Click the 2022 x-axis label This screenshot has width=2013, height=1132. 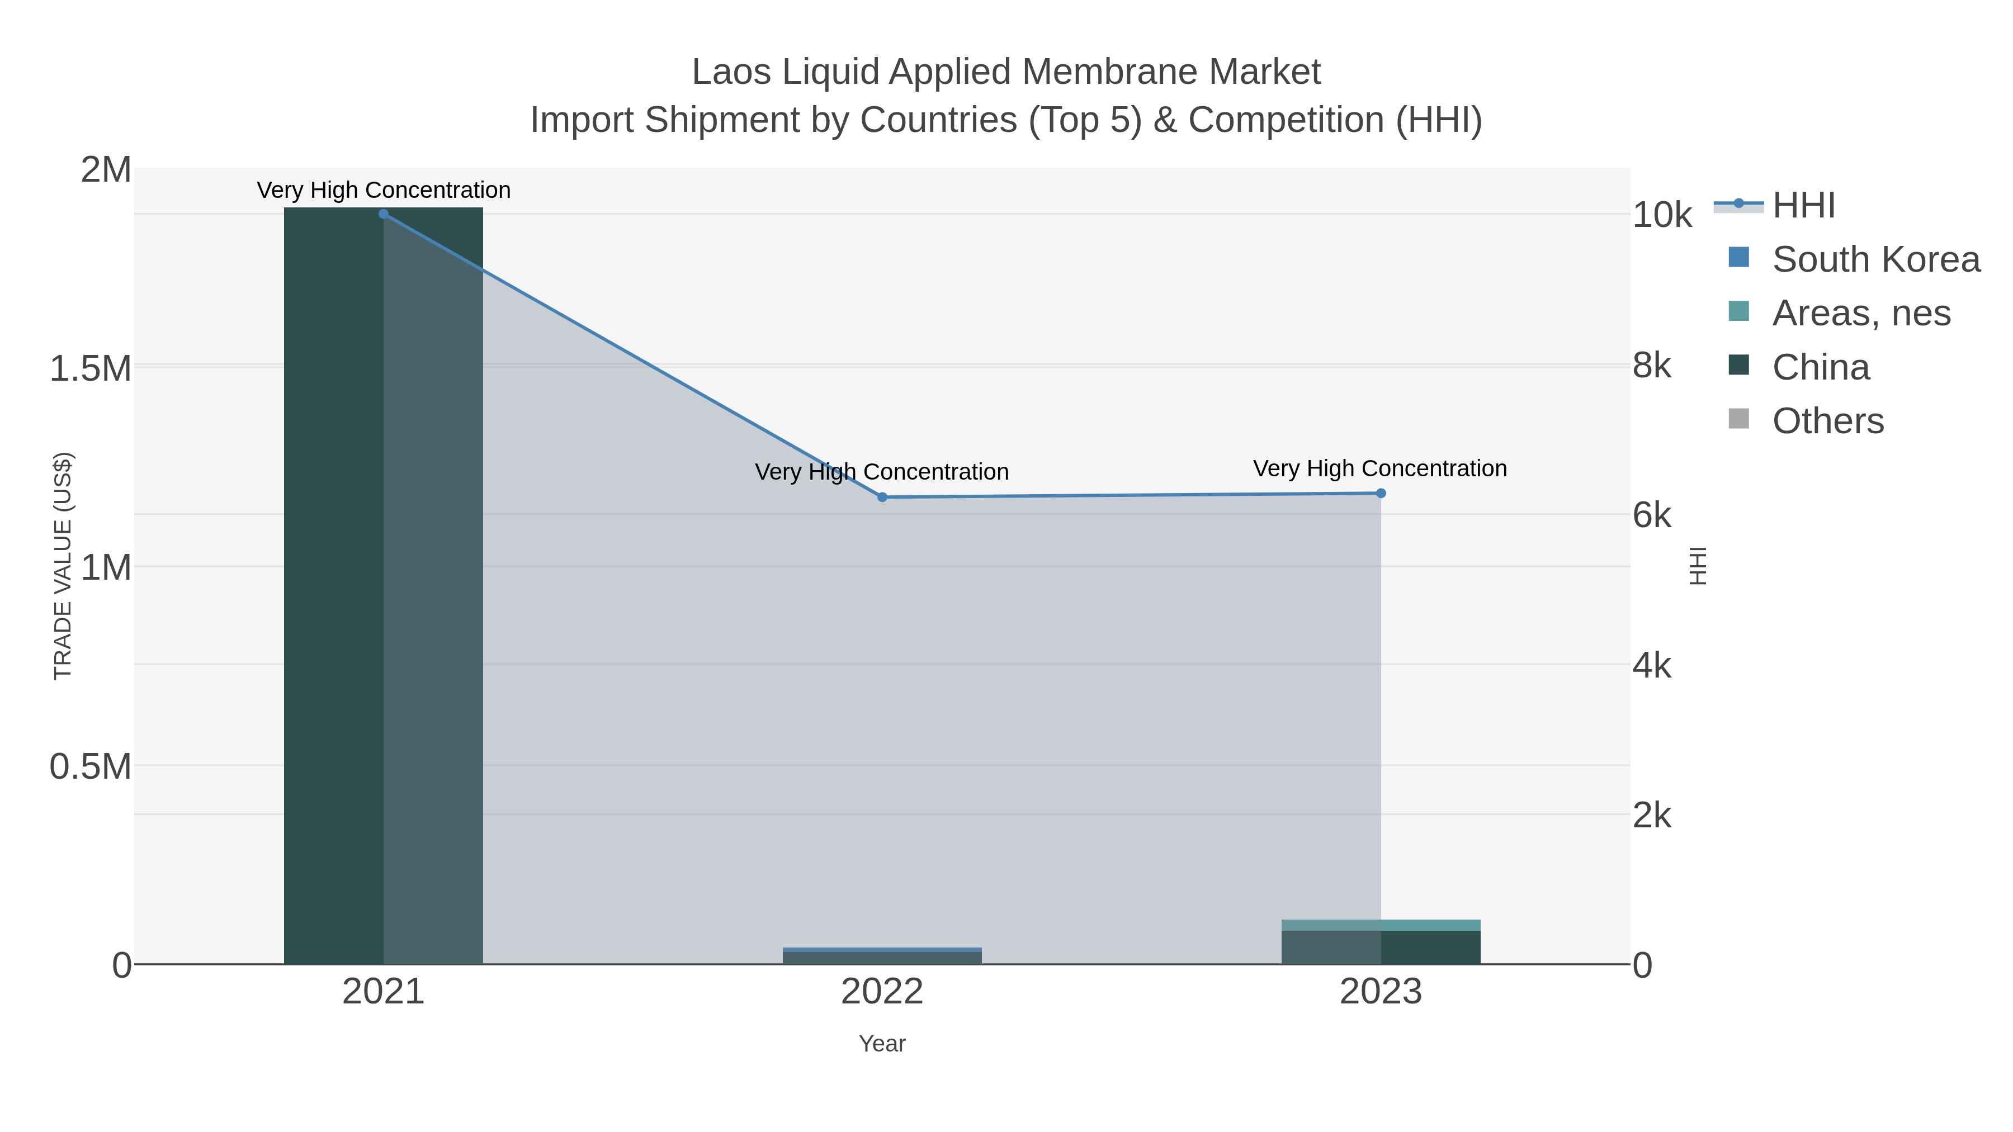point(882,992)
